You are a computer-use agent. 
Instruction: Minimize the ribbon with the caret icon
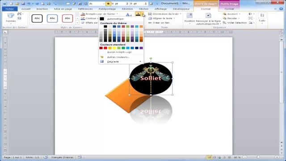pos(275,9)
